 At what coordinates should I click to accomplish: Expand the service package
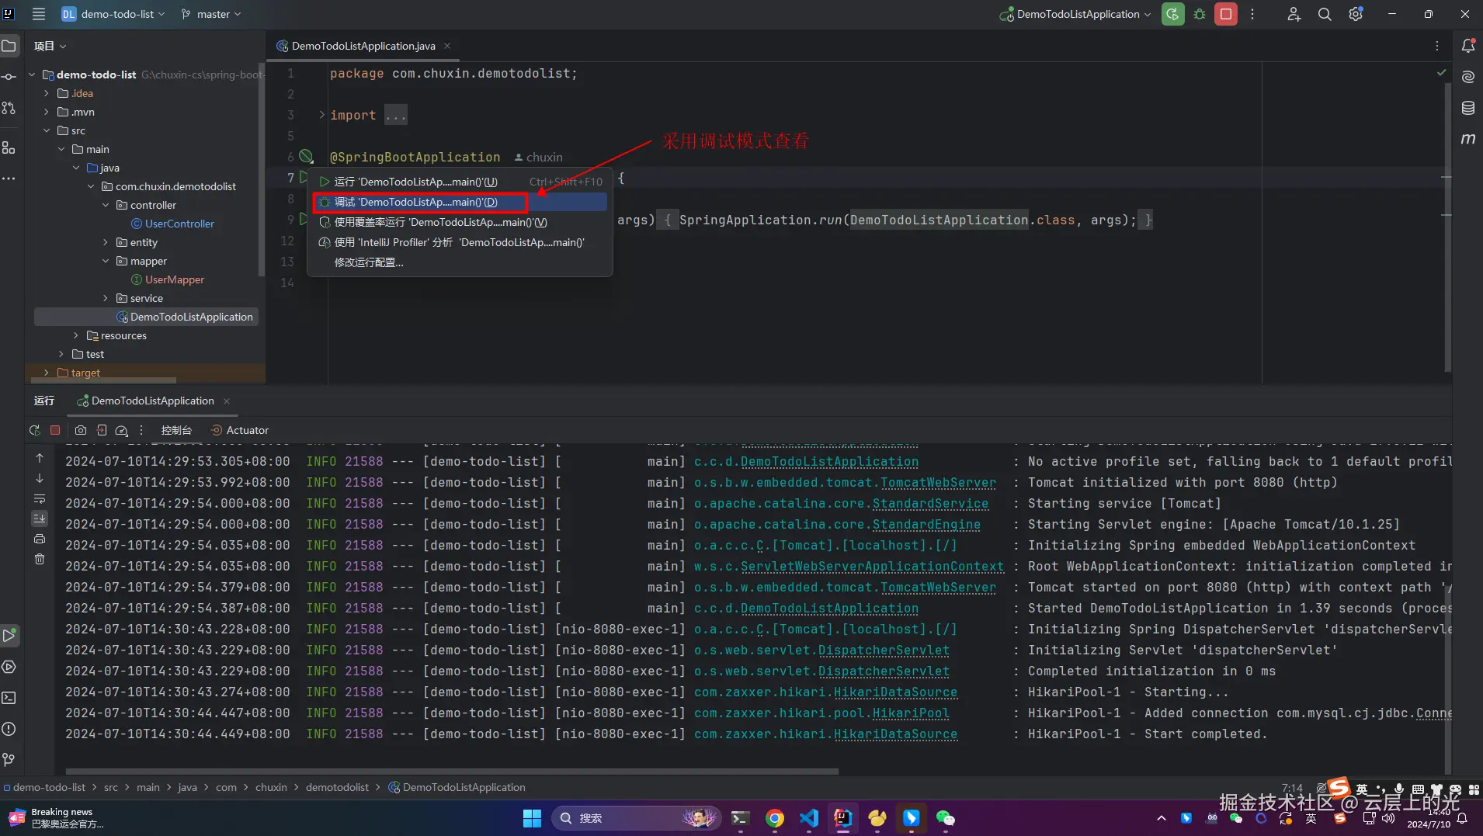tap(106, 298)
